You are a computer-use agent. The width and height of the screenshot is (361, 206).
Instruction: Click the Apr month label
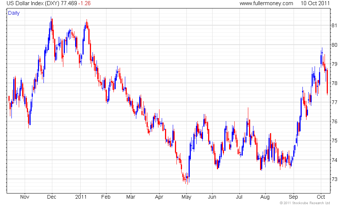click(x=159, y=197)
